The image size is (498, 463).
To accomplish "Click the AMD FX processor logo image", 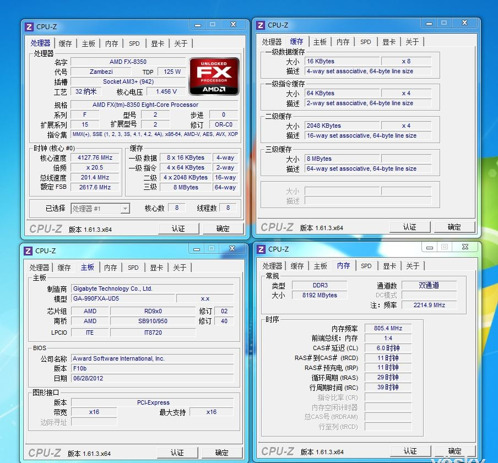I will pos(214,75).
